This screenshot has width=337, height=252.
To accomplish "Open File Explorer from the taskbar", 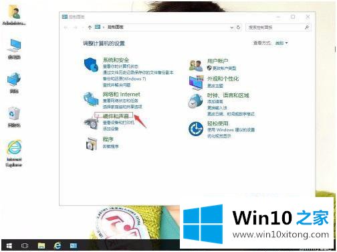I will (41, 245).
